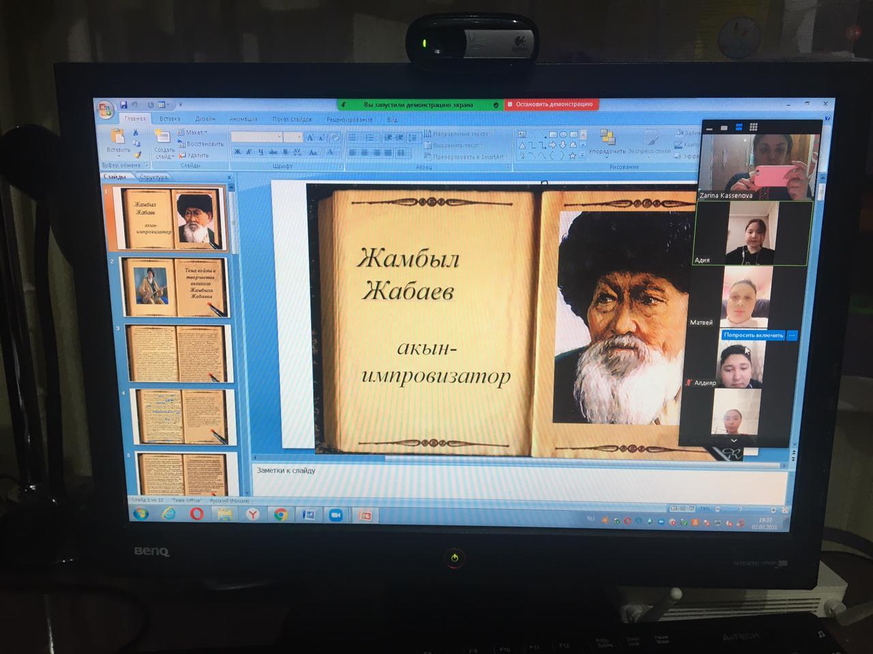Insert bulleted list icon
This screenshot has height=654, width=873.
(x=353, y=138)
